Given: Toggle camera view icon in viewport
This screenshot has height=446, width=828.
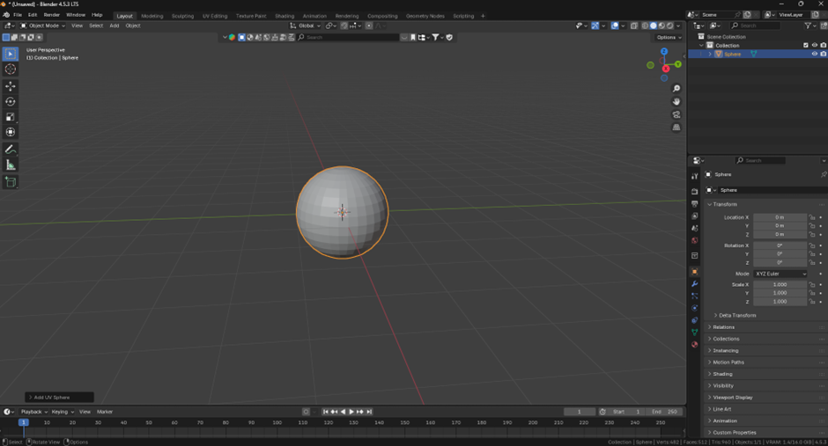Looking at the screenshot, I should pos(676,114).
